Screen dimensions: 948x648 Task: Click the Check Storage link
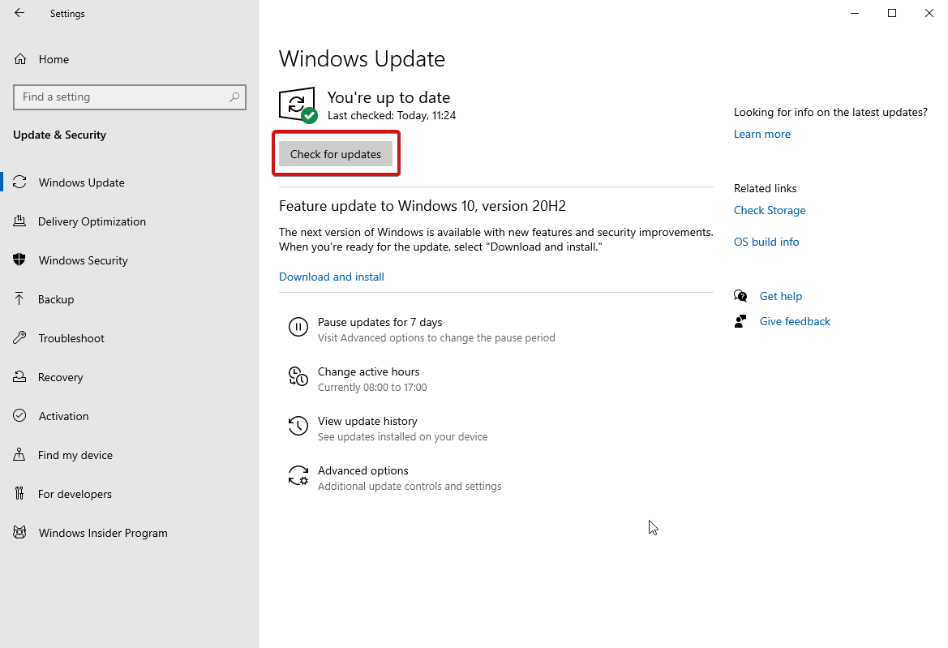click(769, 210)
